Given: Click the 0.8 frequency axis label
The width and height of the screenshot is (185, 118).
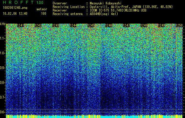Looking at the screenshot, I should [x=3, y=83].
